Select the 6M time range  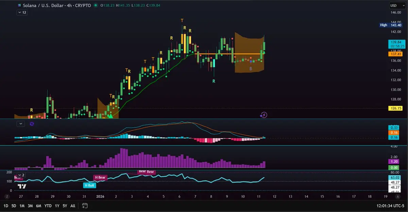click(39, 206)
